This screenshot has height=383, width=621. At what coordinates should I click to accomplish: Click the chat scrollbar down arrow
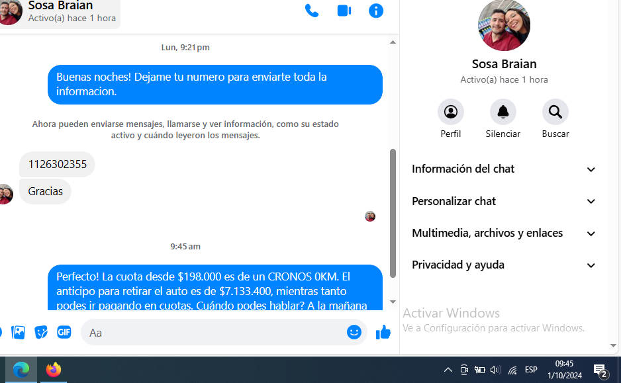point(393,302)
